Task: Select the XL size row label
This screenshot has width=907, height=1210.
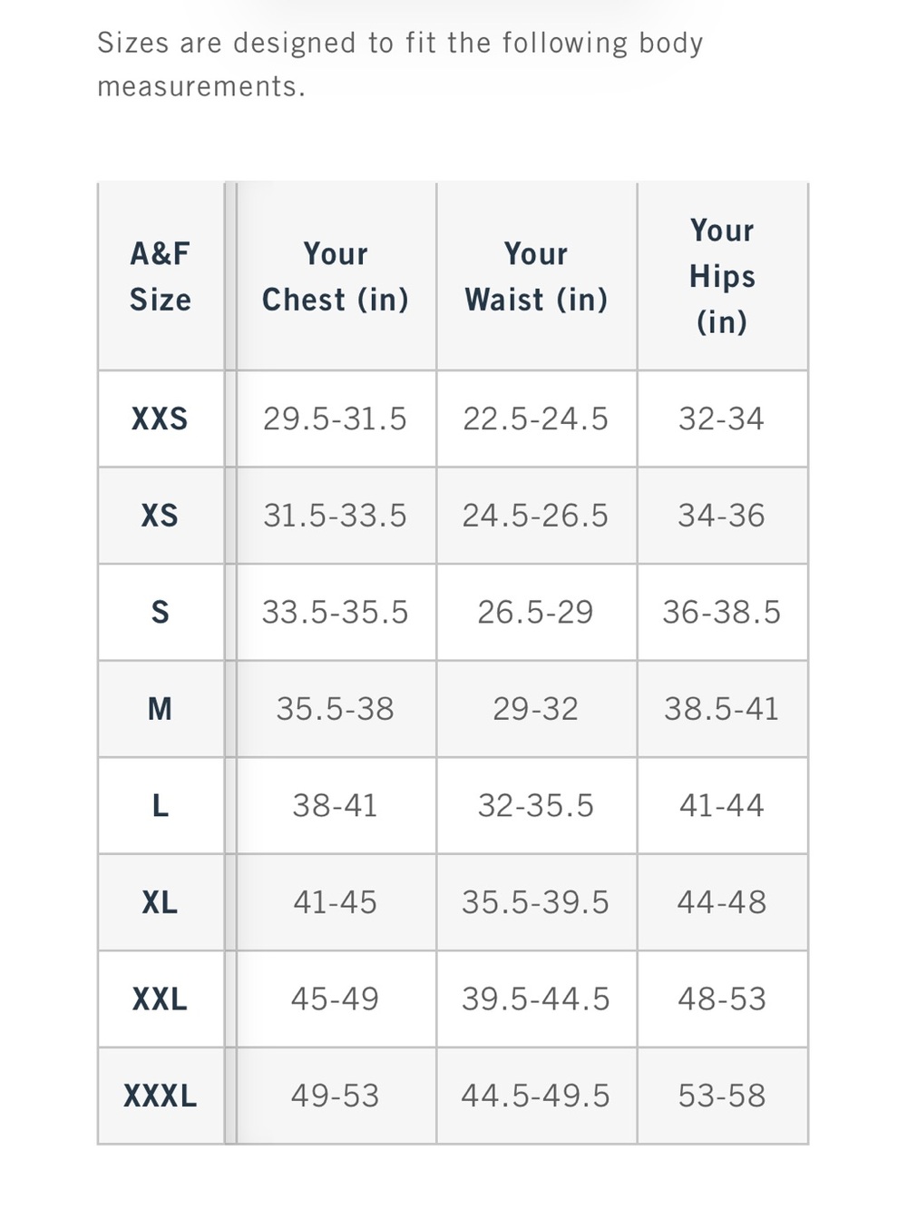Action: [x=160, y=902]
